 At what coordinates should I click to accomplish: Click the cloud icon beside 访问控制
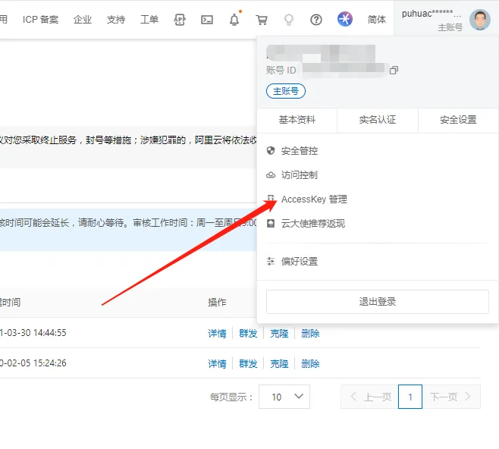tap(271, 174)
